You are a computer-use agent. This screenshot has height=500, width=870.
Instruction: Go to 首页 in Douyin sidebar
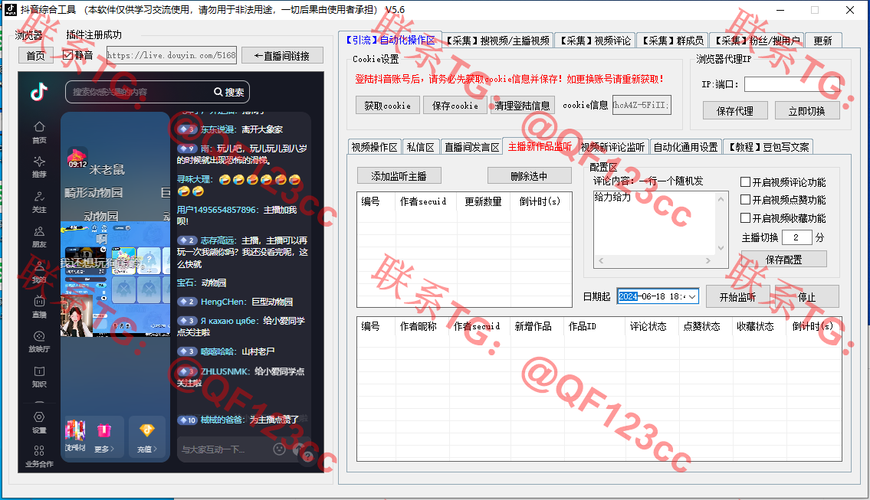click(x=39, y=132)
